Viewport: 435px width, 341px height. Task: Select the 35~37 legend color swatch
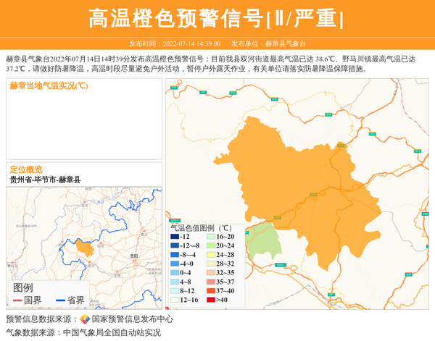[207, 282]
